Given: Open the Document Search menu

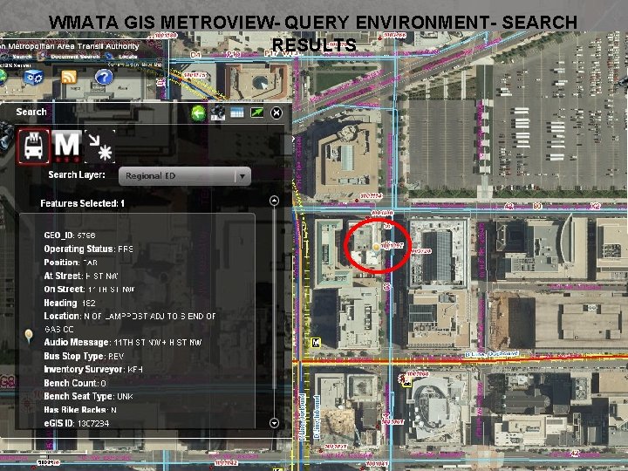Looking at the screenshot, I should click(x=75, y=57).
